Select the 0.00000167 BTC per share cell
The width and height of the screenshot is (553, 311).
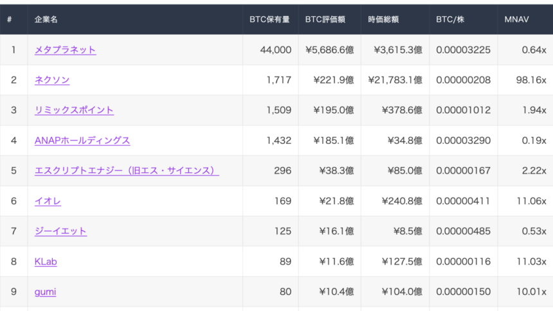point(463,171)
